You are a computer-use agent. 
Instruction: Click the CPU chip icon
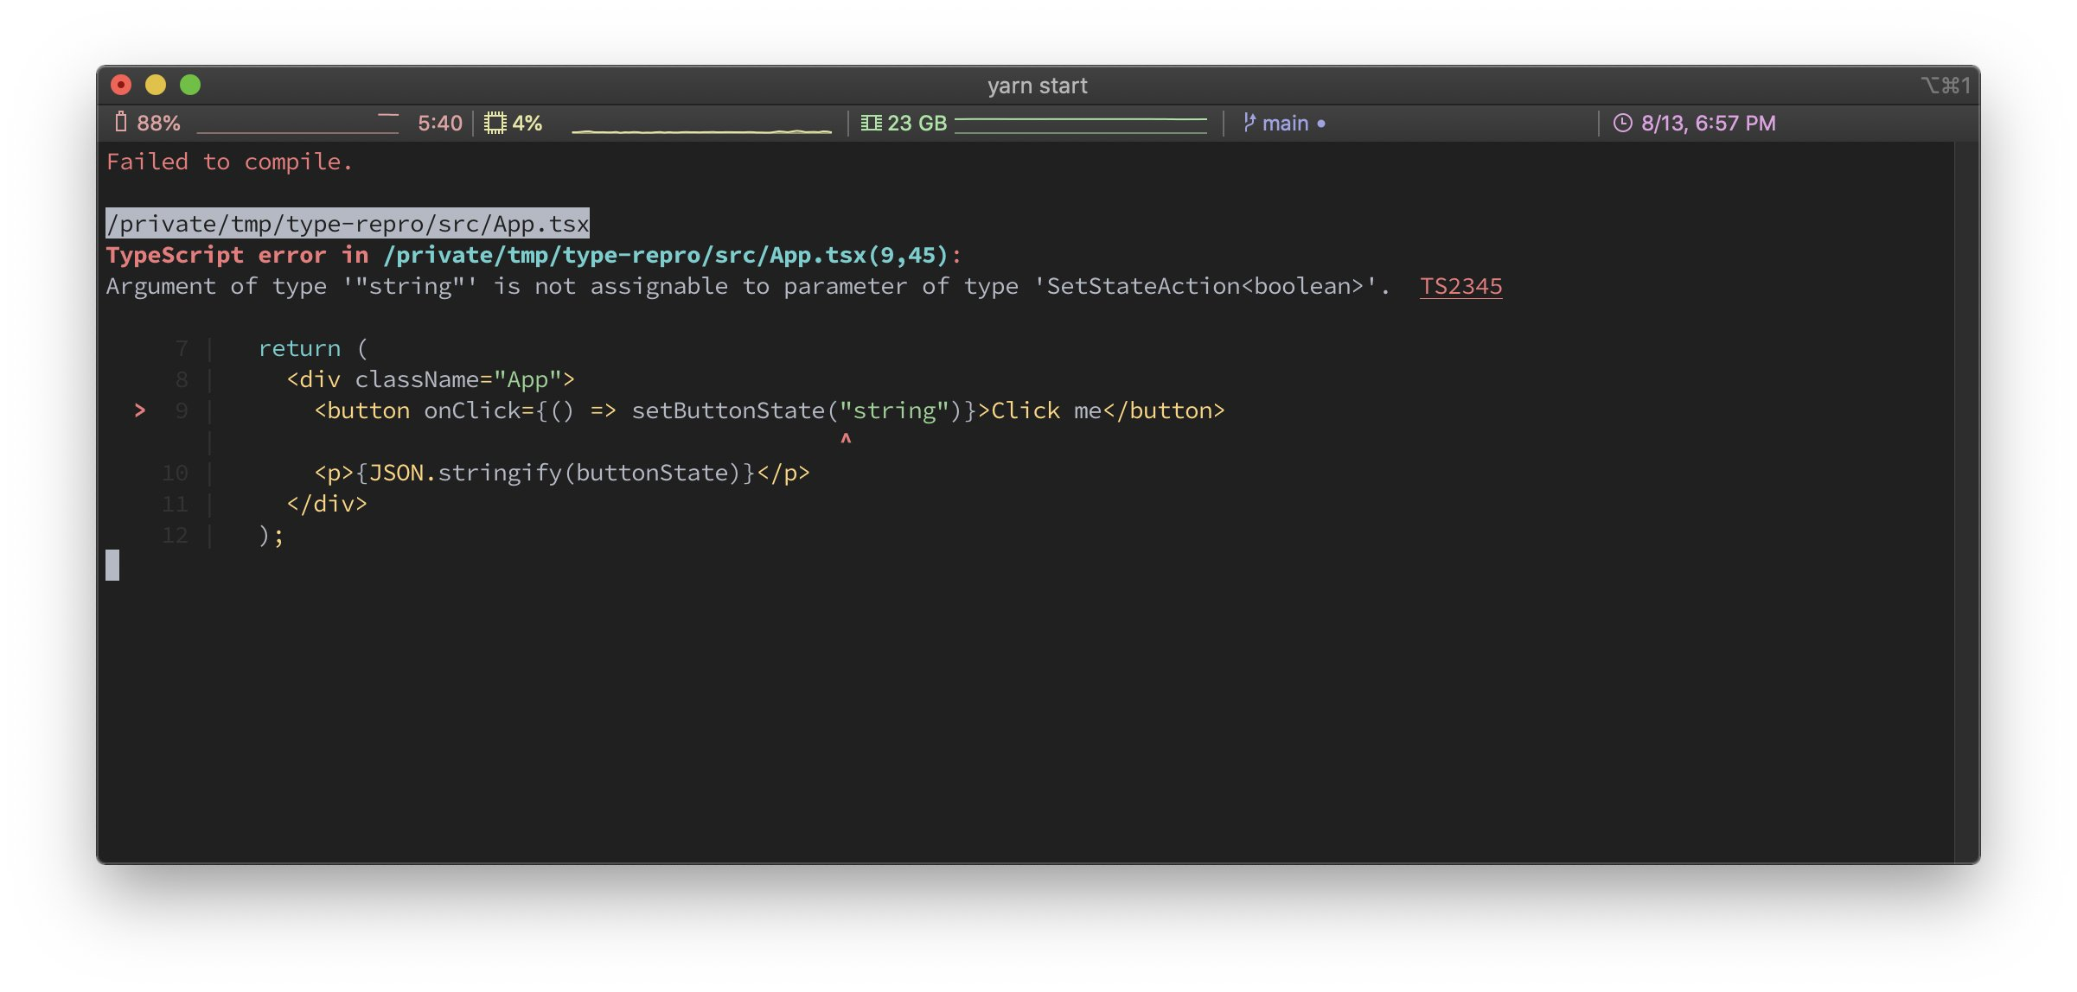[495, 123]
